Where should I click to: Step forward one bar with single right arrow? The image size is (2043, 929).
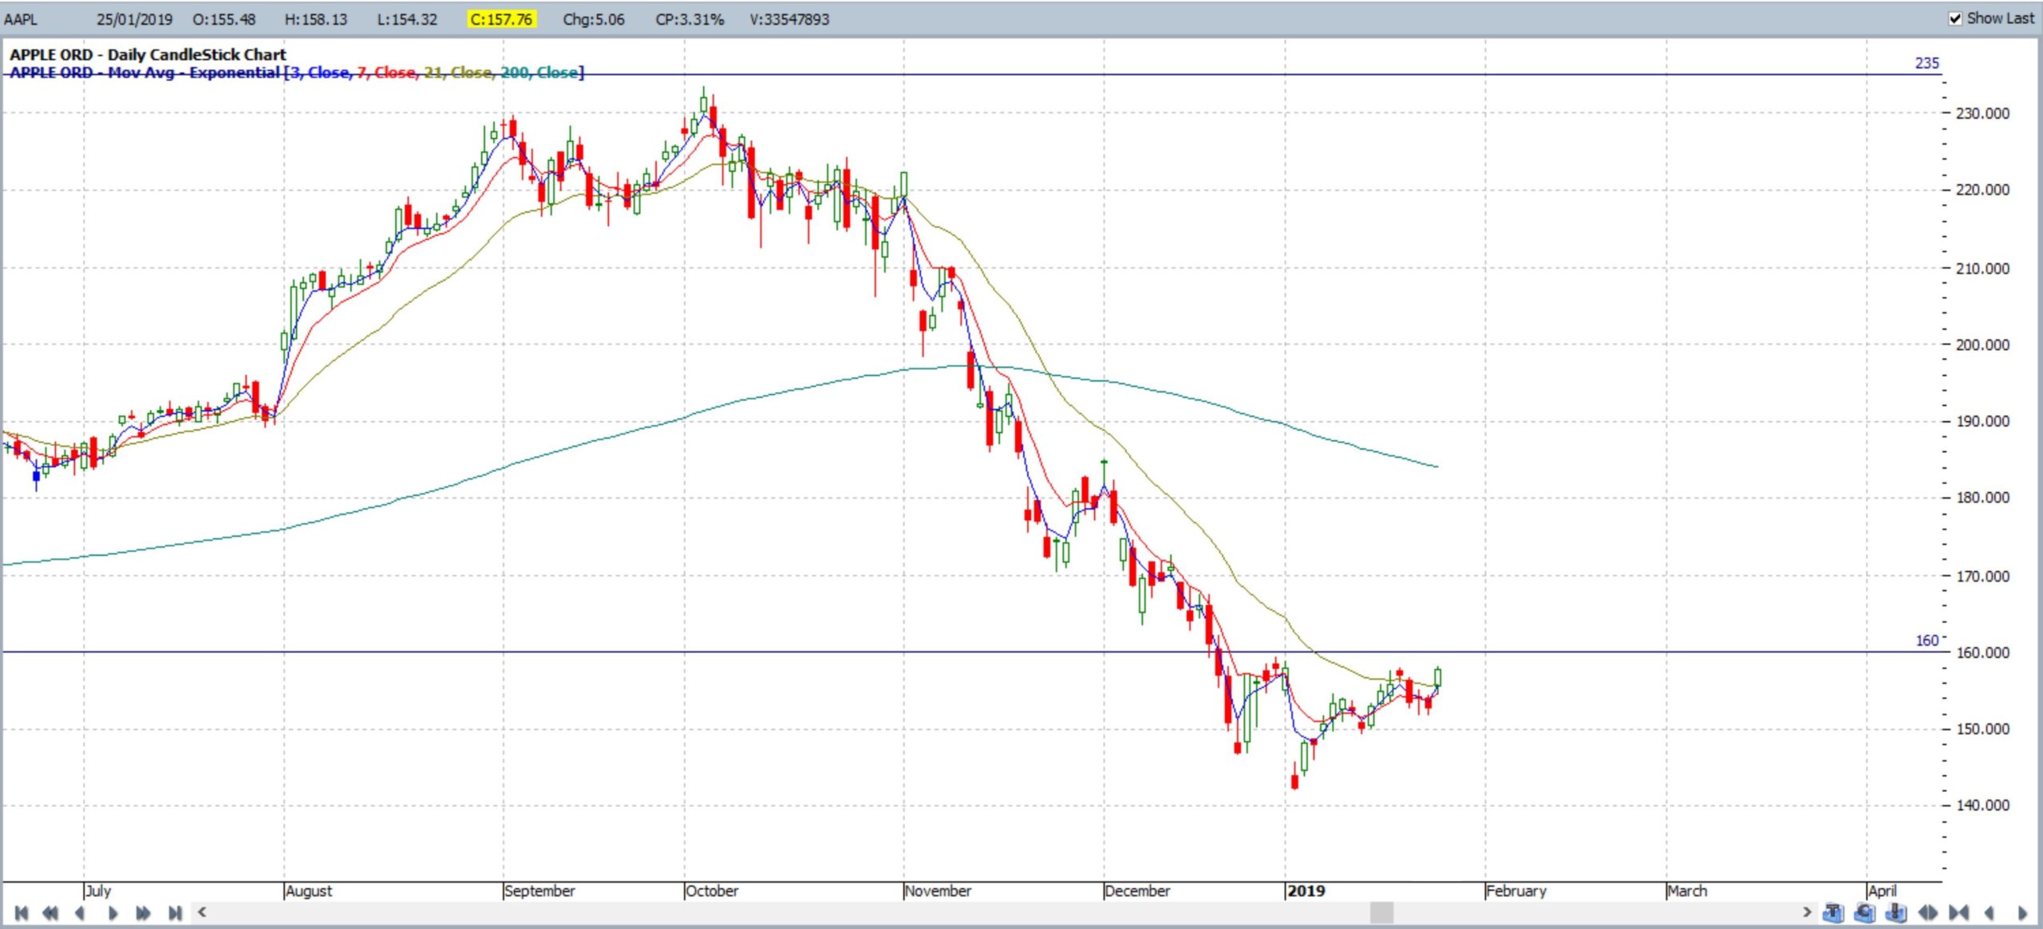tap(113, 912)
